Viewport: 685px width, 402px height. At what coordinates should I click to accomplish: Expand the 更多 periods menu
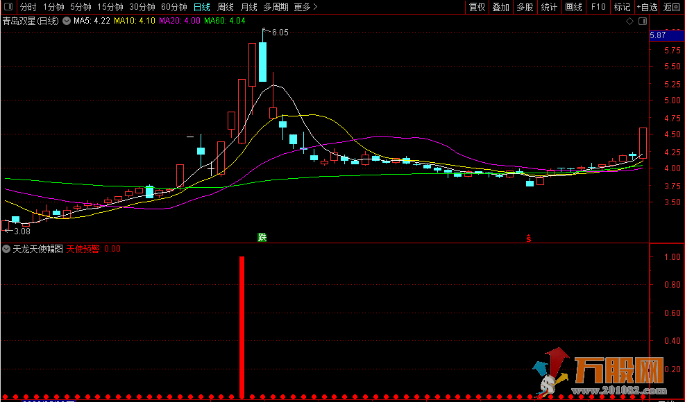[306, 7]
